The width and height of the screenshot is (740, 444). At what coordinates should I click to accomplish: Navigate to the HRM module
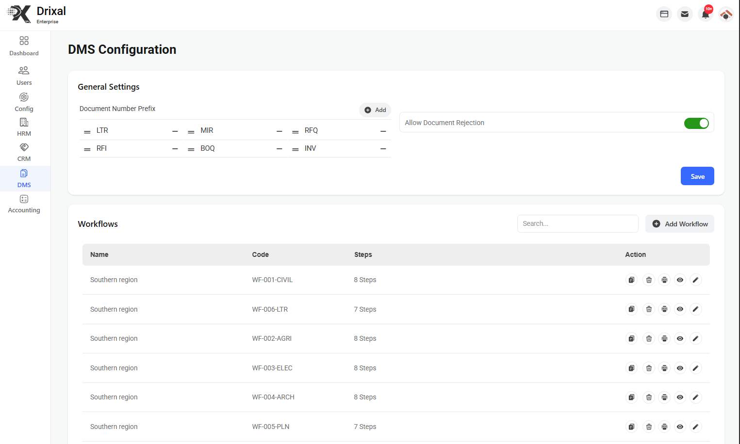pyautogui.click(x=24, y=127)
